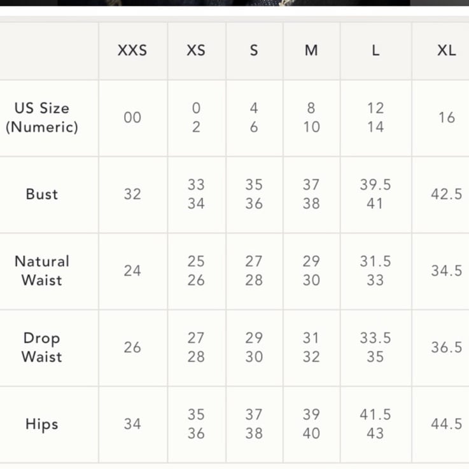
Task: Select the 24 natural waist XXS cell
Action: (x=132, y=270)
